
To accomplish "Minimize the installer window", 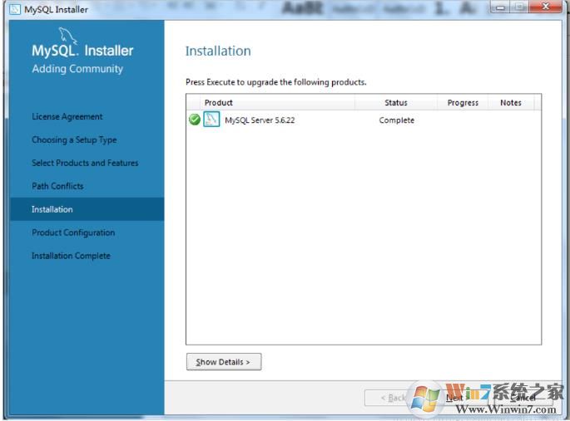I will click(x=498, y=8).
